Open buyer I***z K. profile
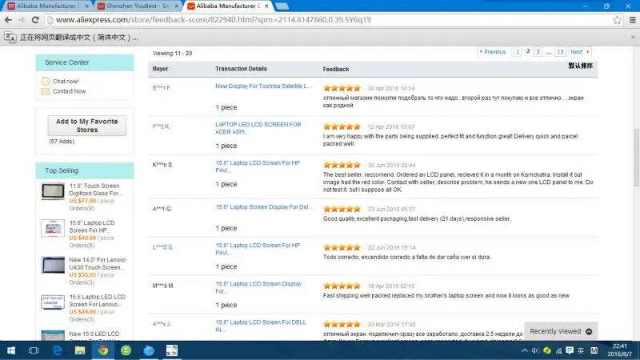 click(x=161, y=126)
